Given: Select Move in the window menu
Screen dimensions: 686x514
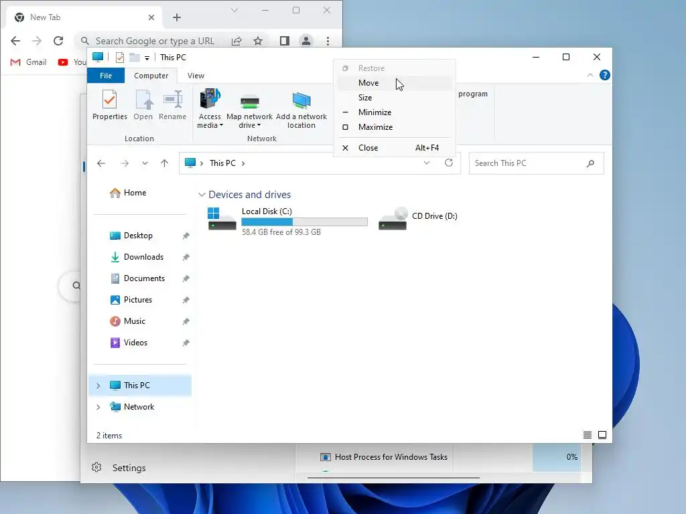Looking at the screenshot, I should pos(394,82).
